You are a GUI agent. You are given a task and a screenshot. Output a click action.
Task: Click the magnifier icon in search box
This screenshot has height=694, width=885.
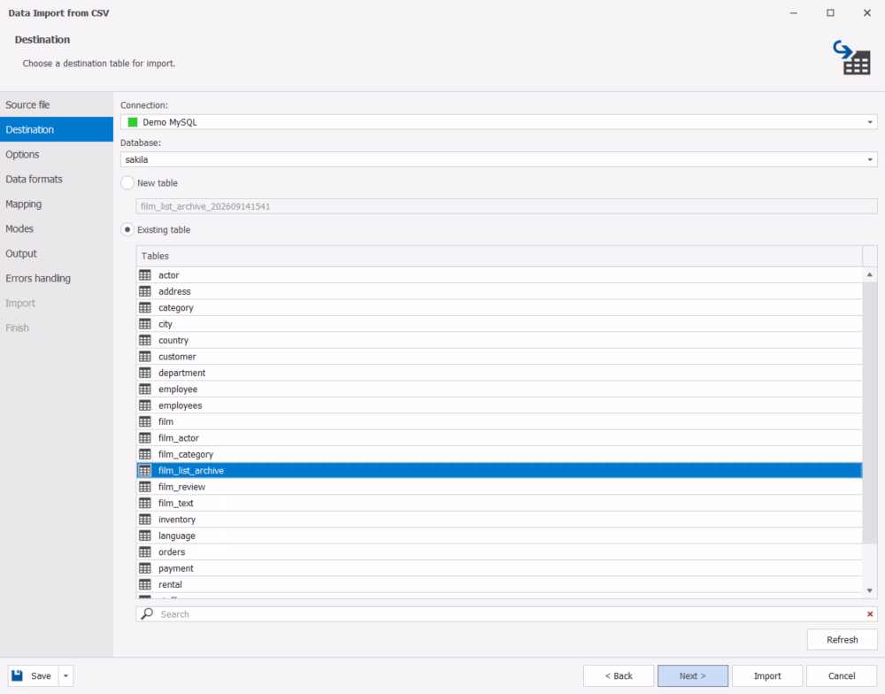[x=147, y=613]
